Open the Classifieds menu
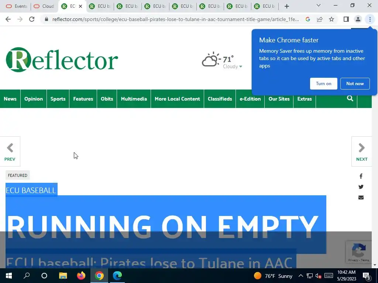This screenshot has height=283, width=378. click(x=220, y=99)
